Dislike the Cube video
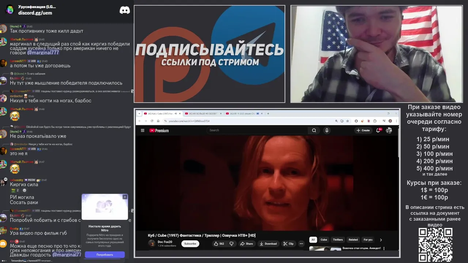 231,244
